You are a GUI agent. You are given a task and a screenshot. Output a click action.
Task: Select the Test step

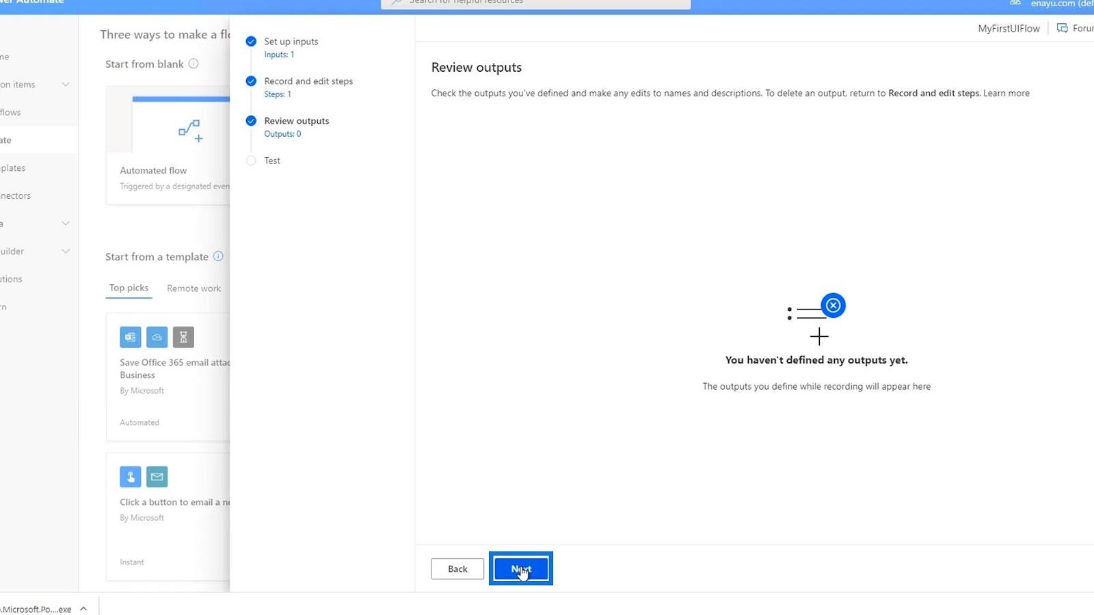point(272,161)
